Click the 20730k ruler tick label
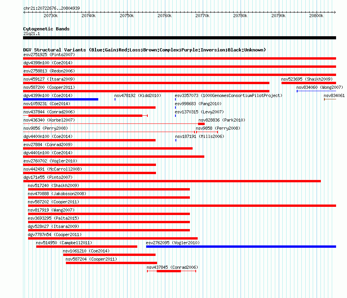Screen dimensions: 347x298 coord(51,16)
